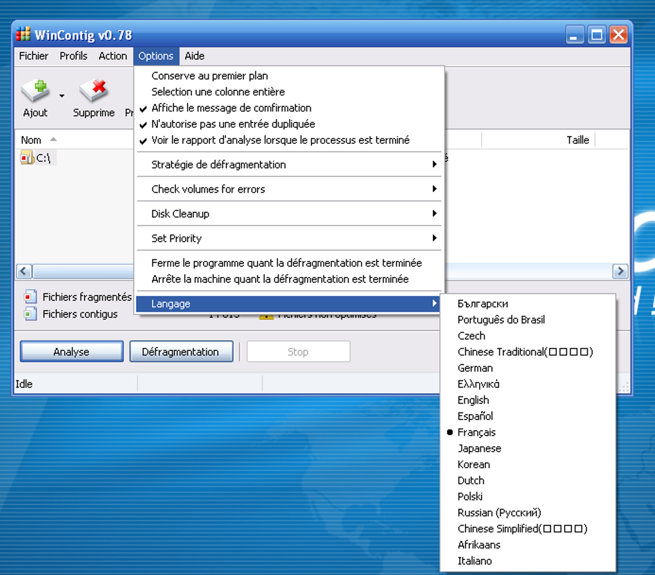
Task: Select Български language
Action: point(528,304)
